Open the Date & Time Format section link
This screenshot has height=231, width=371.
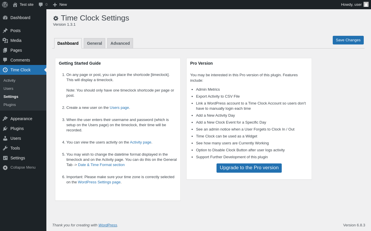[101, 165]
